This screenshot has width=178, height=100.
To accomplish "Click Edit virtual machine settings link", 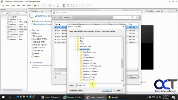I will (x=43, y=24).
